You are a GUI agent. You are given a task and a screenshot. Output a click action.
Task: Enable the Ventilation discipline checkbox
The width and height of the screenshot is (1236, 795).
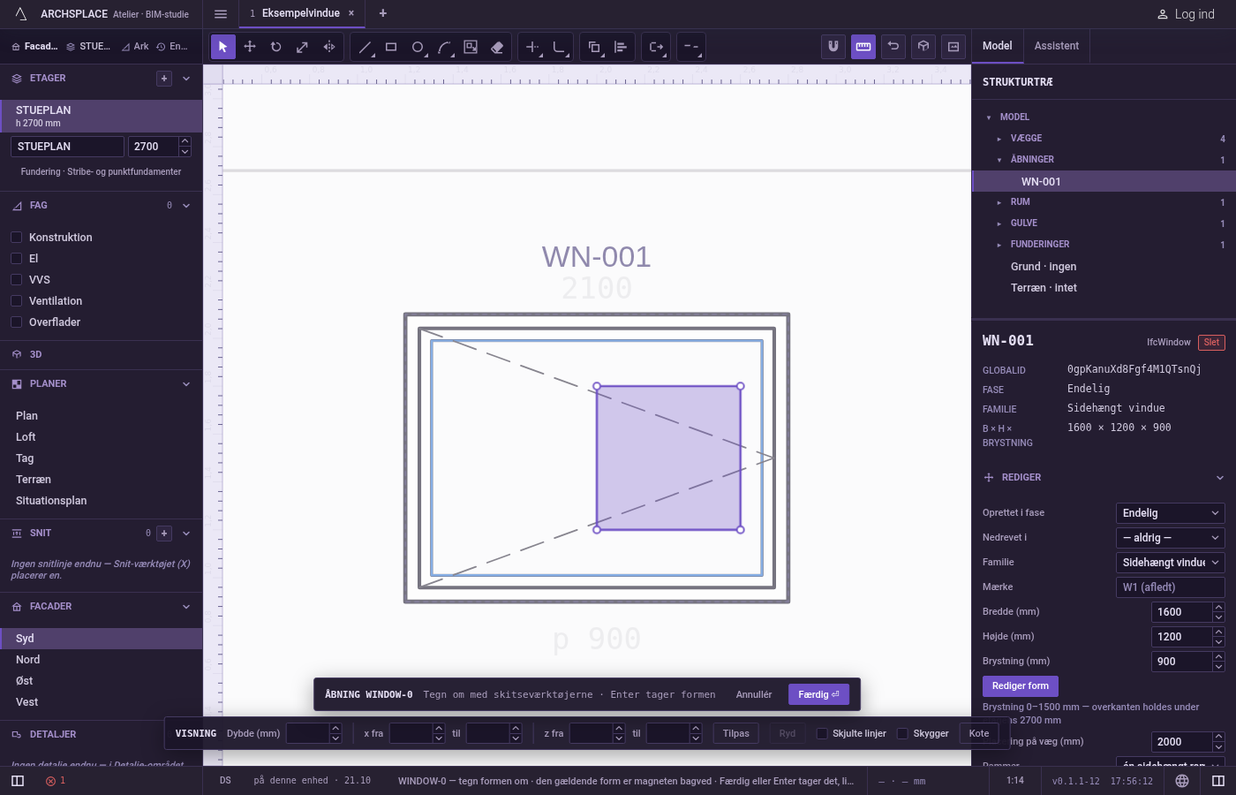[16, 300]
